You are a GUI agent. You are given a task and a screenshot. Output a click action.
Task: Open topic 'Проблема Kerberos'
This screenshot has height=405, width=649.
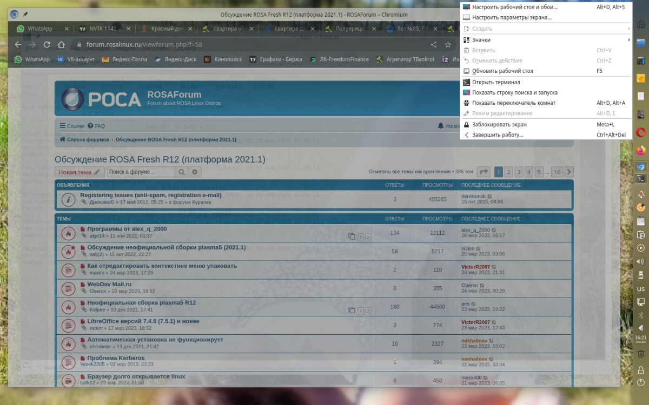pyautogui.click(x=116, y=358)
